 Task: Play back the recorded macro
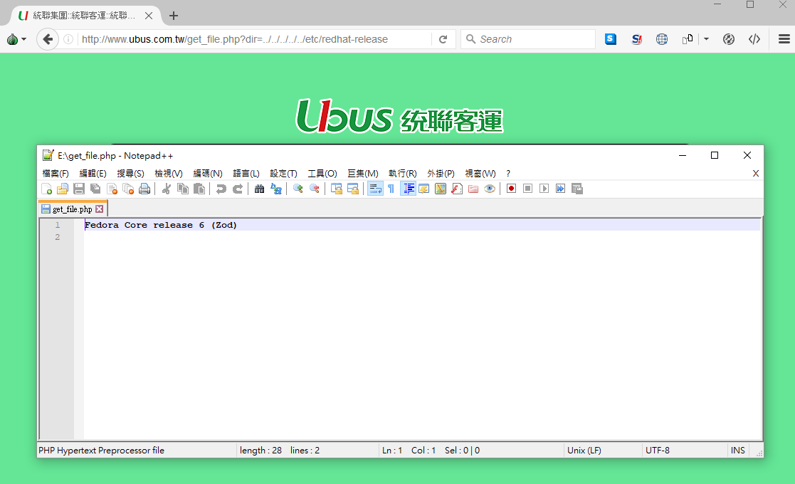544,189
